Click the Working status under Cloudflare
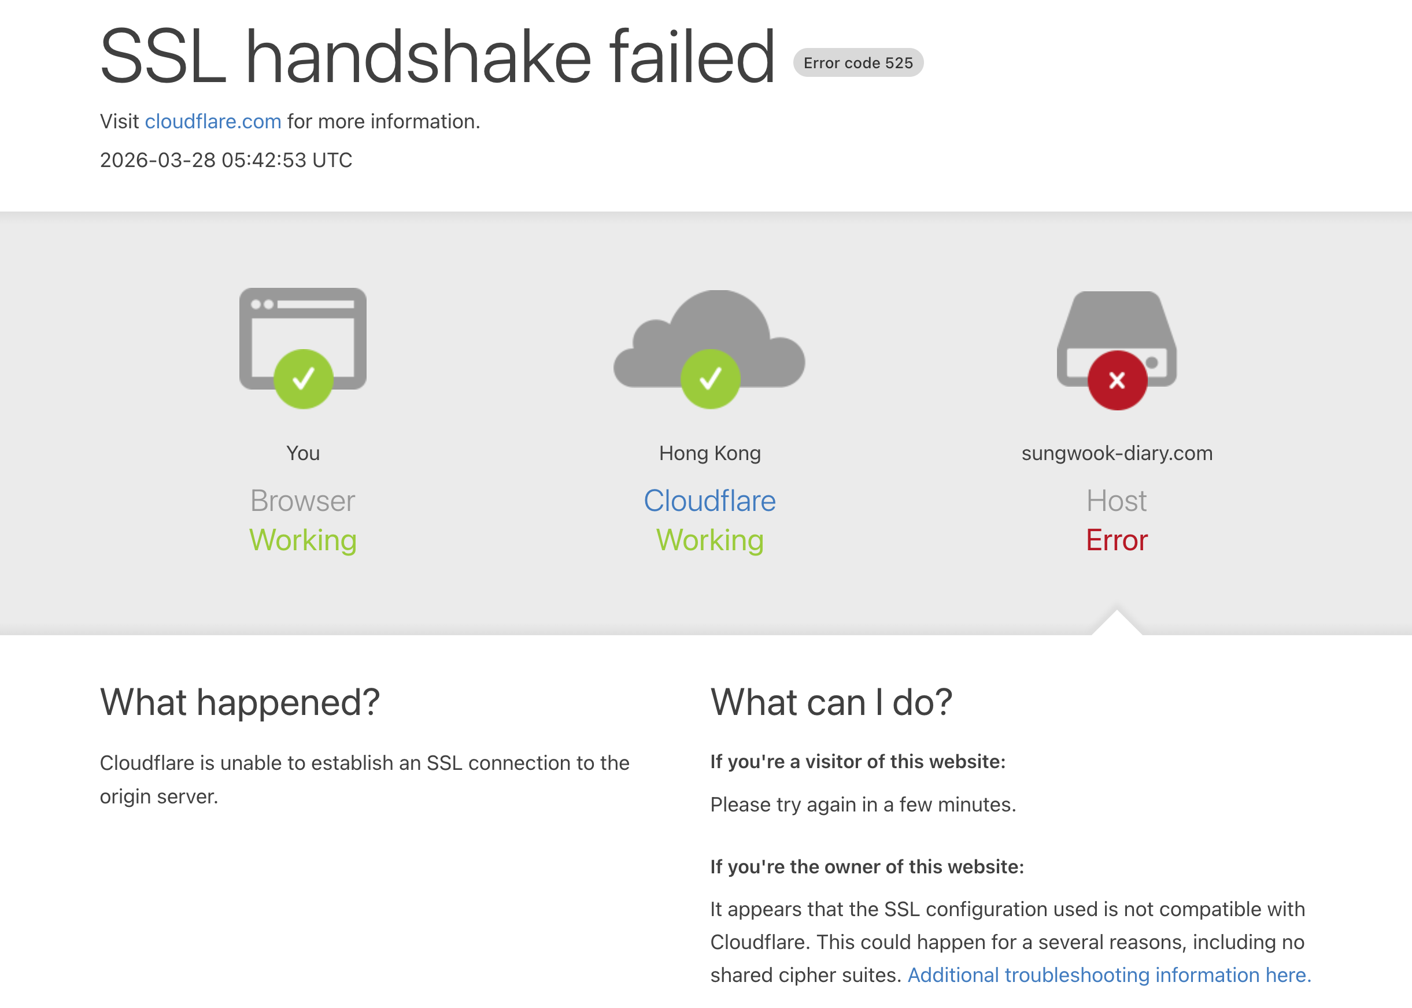 pyautogui.click(x=709, y=540)
